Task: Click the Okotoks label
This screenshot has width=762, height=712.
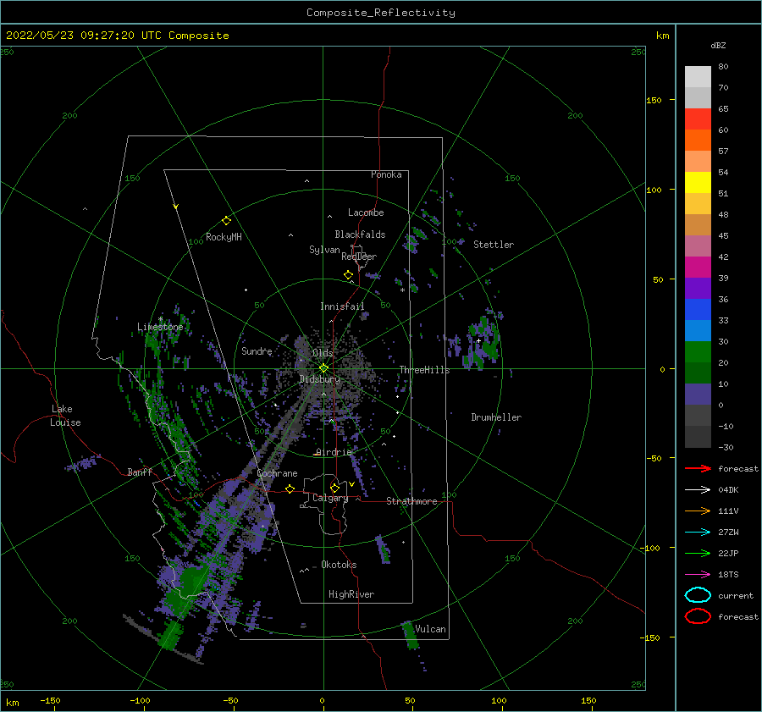Action: pyautogui.click(x=339, y=565)
